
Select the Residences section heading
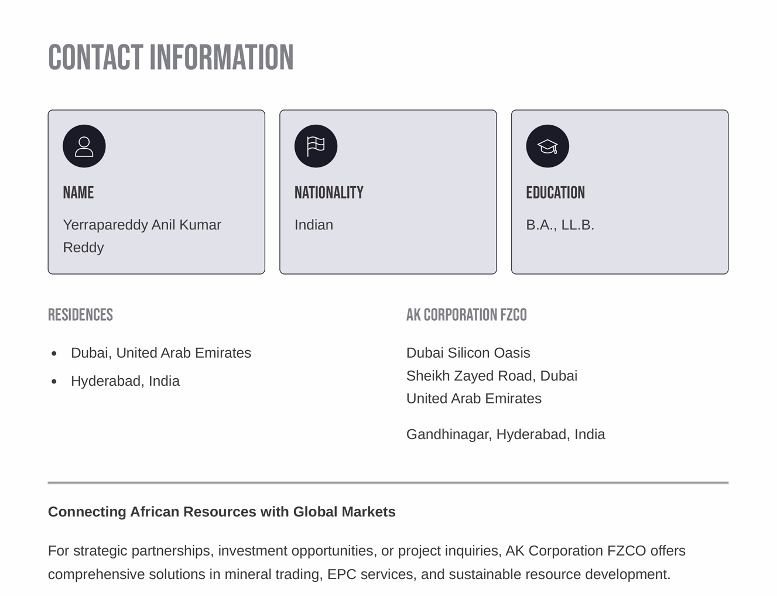80,315
